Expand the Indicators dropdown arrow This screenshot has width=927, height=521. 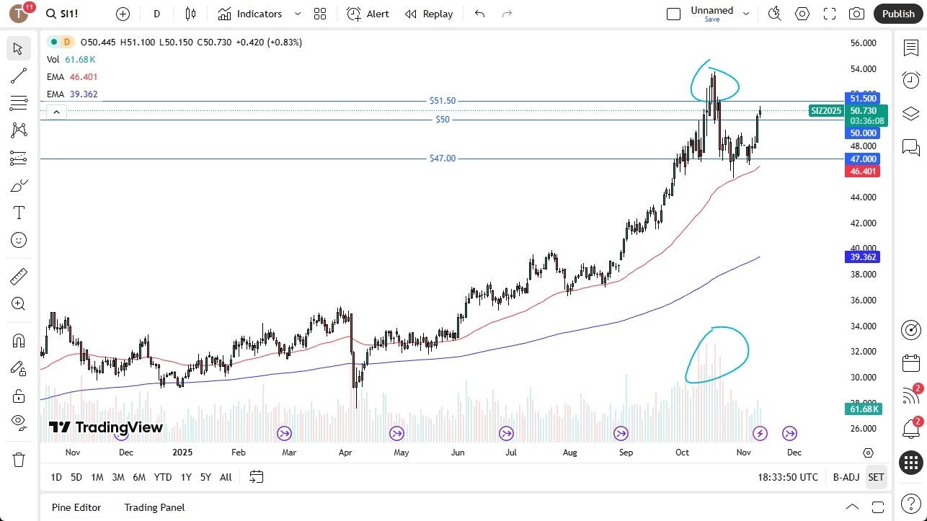tap(296, 14)
